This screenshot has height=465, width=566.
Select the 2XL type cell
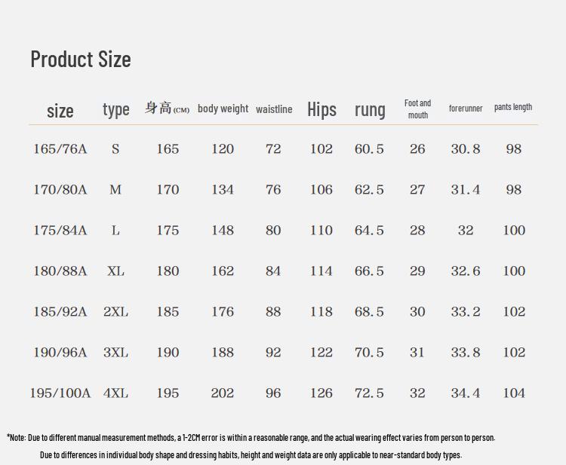(x=115, y=312)
